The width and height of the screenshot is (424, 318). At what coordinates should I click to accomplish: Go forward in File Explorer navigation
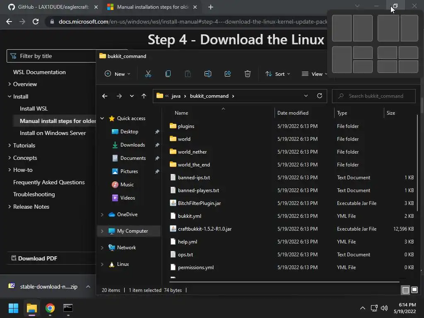(x=119, y=96)
